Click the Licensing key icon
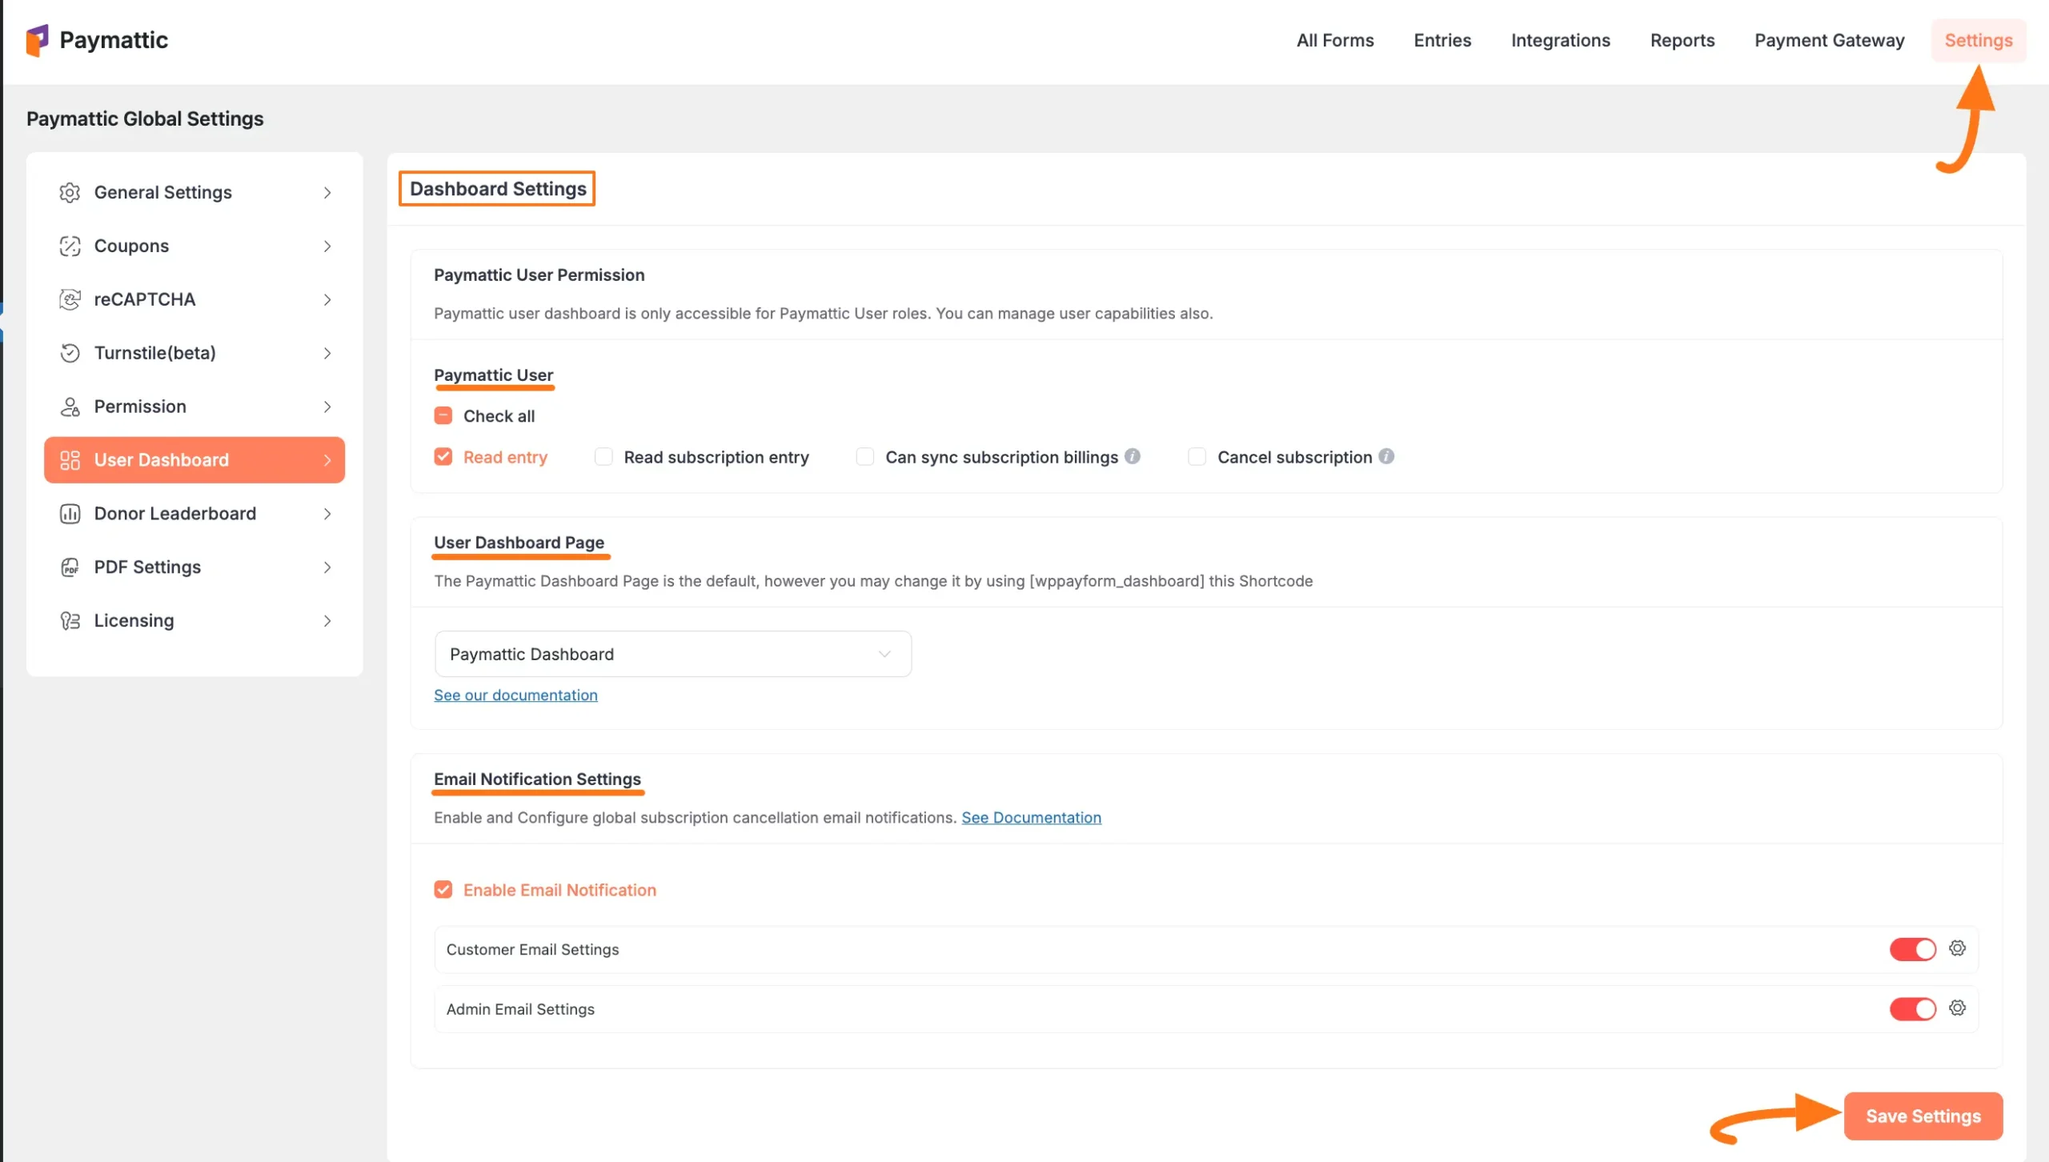This screenshot has width=2049, height=1162. (x=70, y=620)
